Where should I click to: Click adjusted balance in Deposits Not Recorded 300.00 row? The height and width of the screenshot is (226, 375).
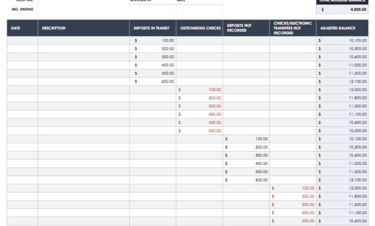coord(342,155)
